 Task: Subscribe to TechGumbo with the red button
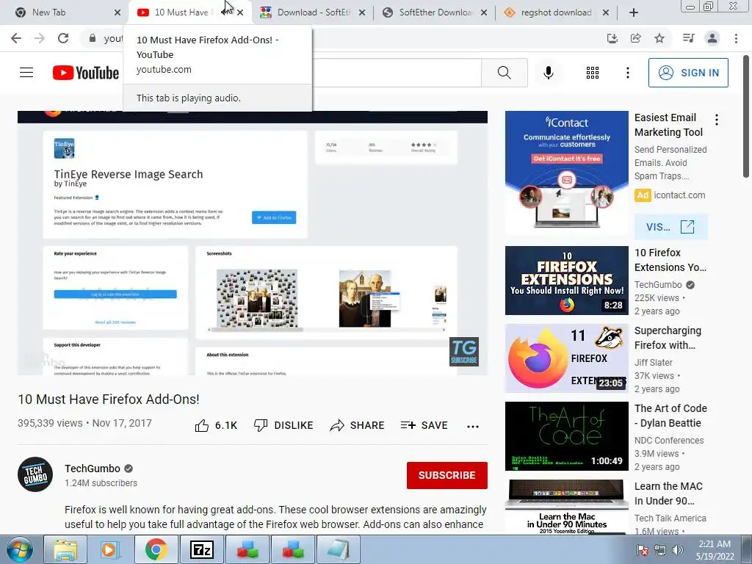(x=447, y=475)
